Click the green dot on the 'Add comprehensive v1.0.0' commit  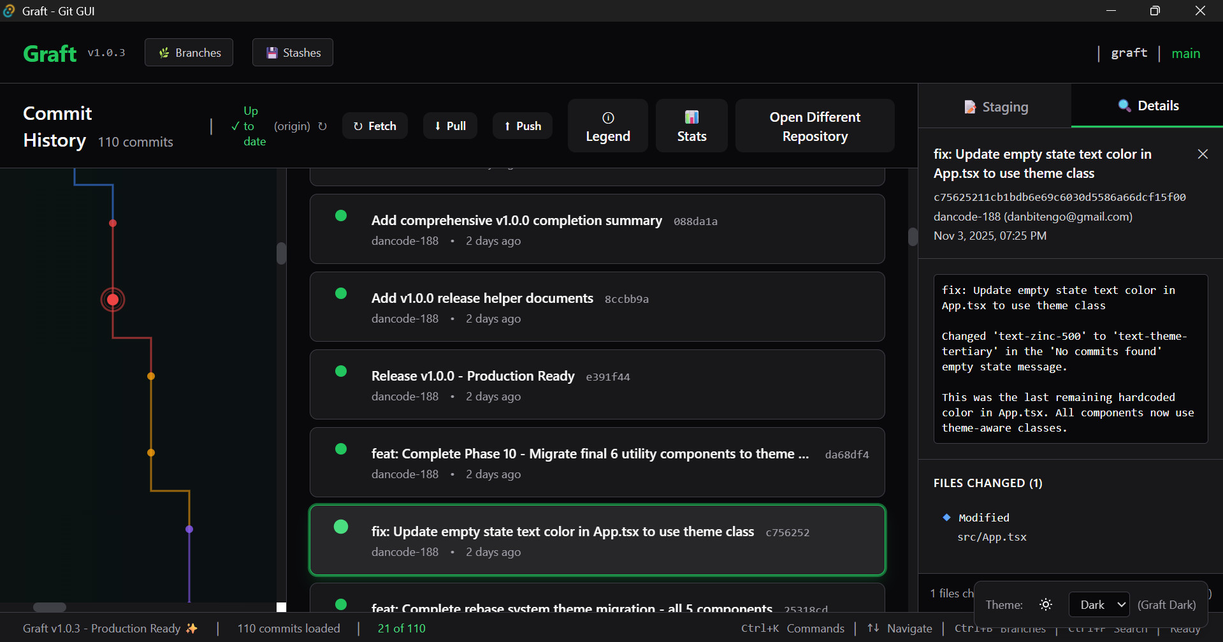(x=341, y=215)
